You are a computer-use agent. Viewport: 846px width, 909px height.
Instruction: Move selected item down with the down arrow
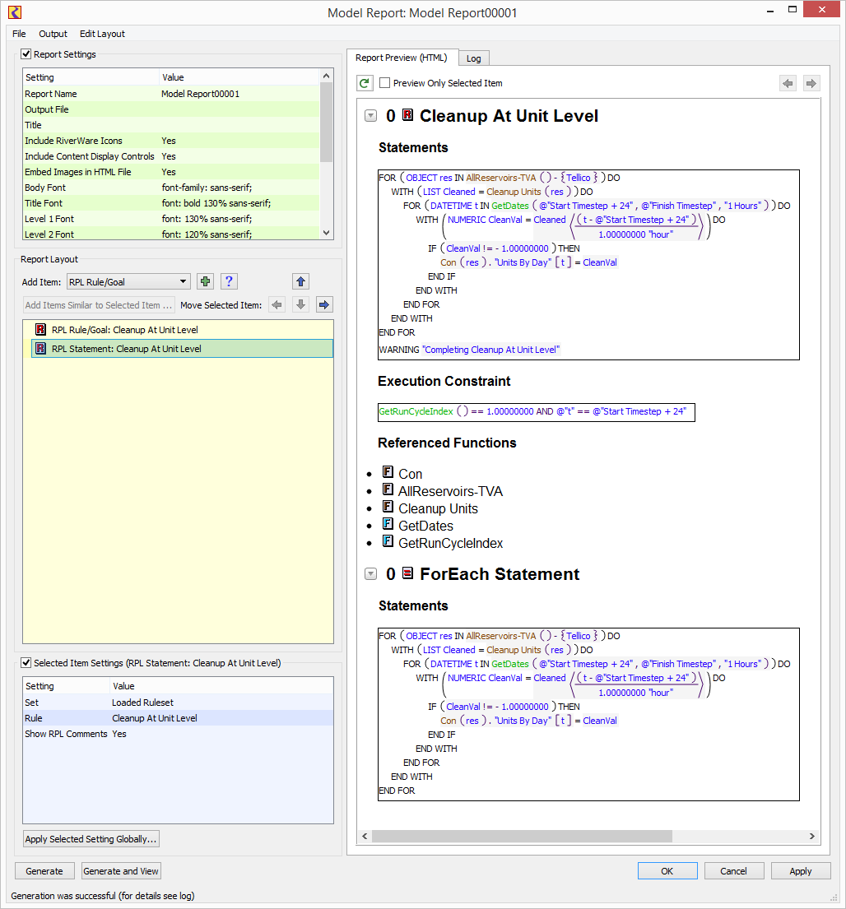click(x=300, y=305)
